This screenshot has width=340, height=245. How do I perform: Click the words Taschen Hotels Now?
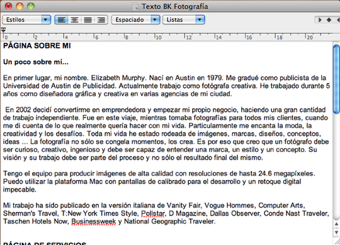[35, 221]
